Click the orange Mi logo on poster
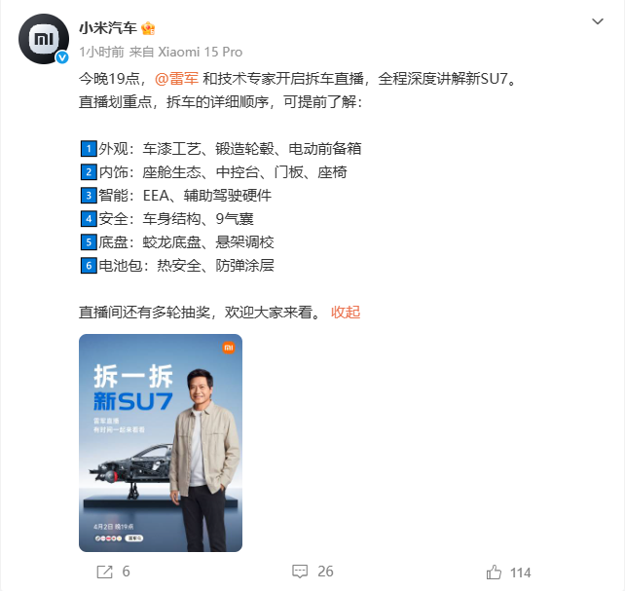This screenshot has width=625, height=591. (x=229, y=348)
